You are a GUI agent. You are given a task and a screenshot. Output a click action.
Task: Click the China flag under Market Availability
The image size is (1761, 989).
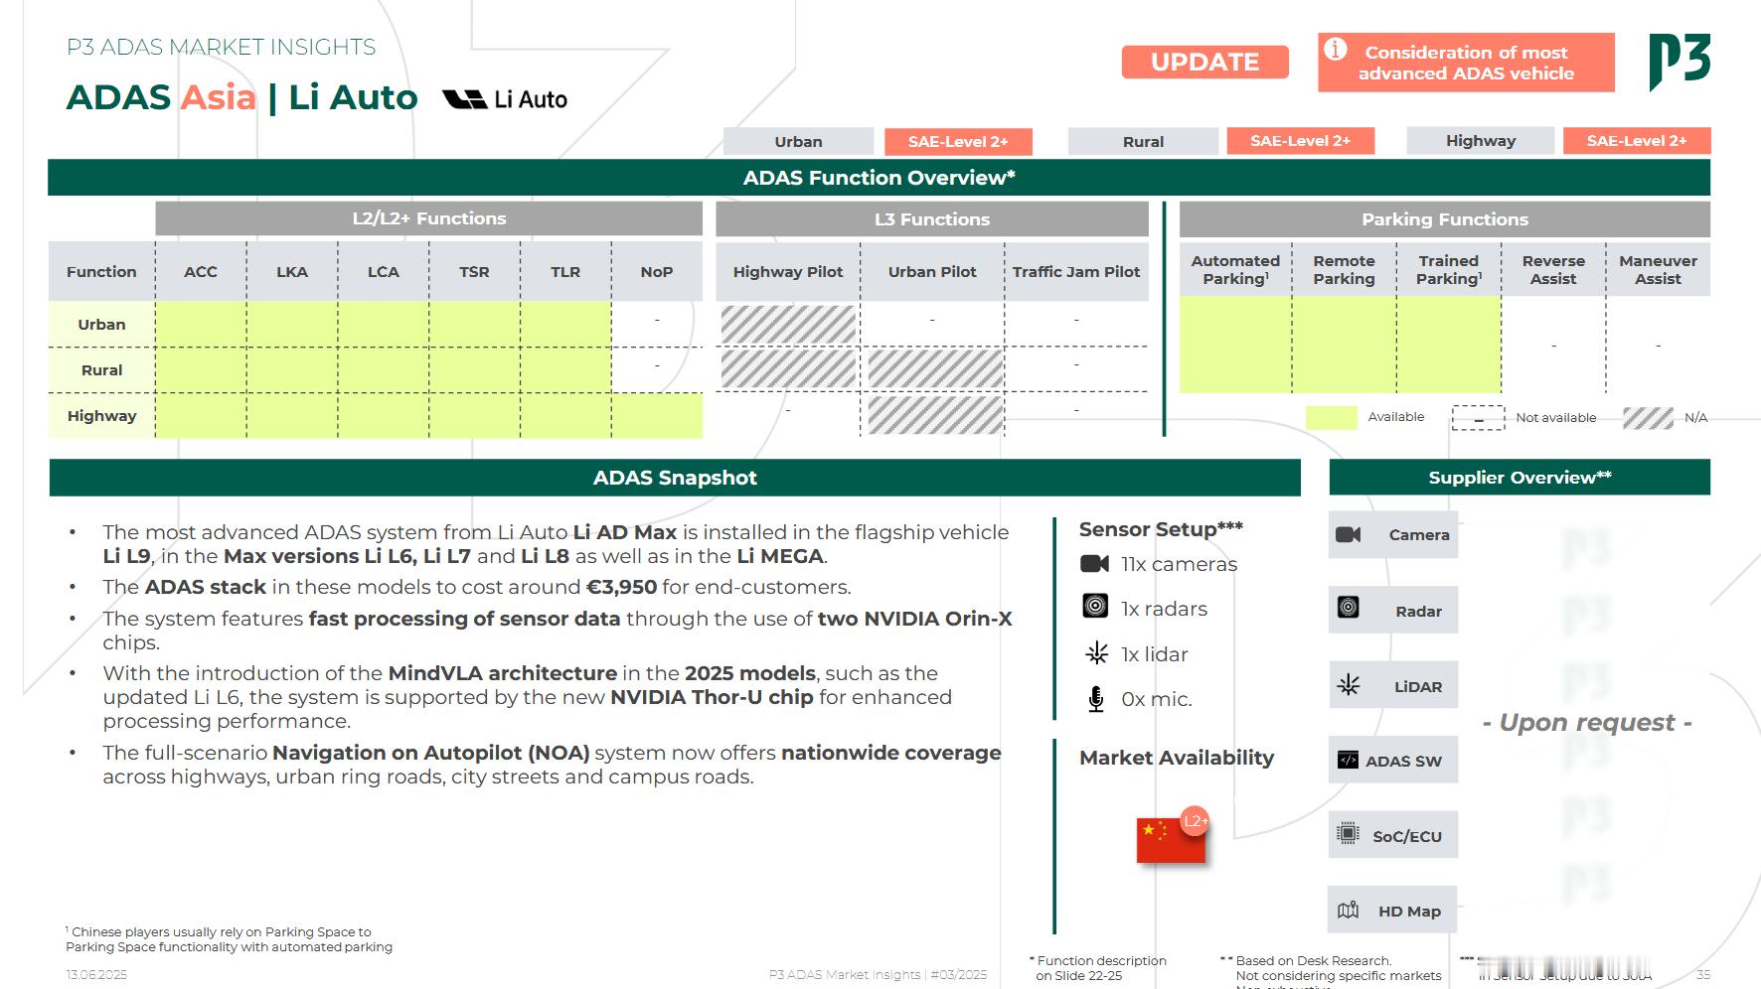(1171, 840)
